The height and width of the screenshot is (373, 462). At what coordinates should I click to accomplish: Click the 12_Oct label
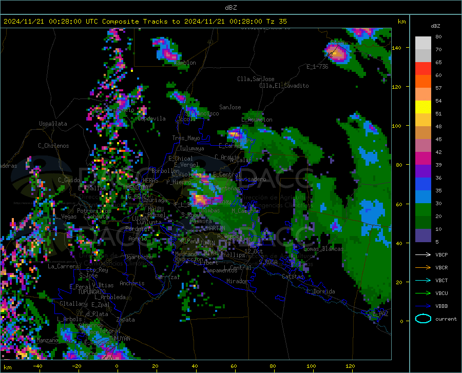254,251
